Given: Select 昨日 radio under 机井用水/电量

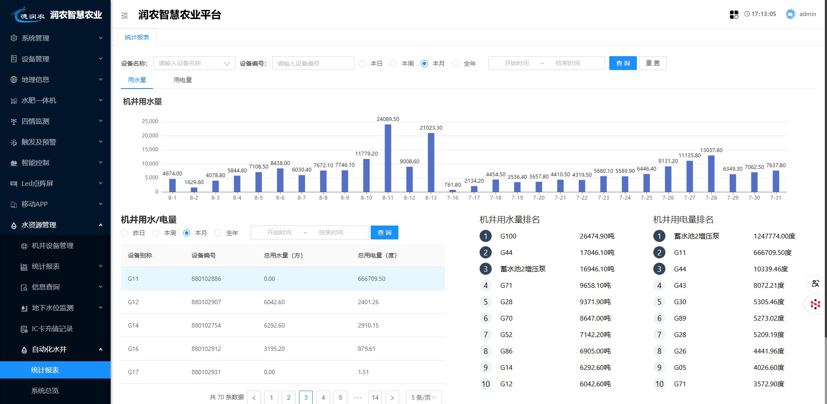Looking at the screenshot, I should (x=124, y=233).
